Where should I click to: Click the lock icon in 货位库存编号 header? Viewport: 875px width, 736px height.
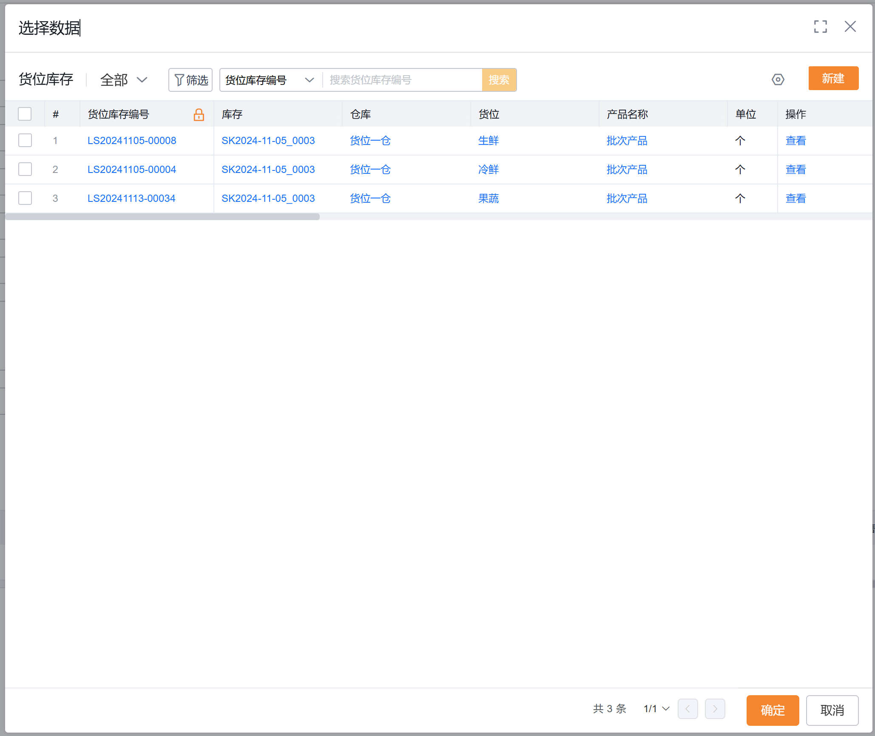199,114
